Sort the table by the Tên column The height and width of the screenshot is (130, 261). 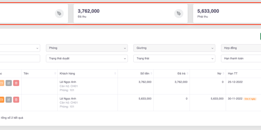coord(54,74)
